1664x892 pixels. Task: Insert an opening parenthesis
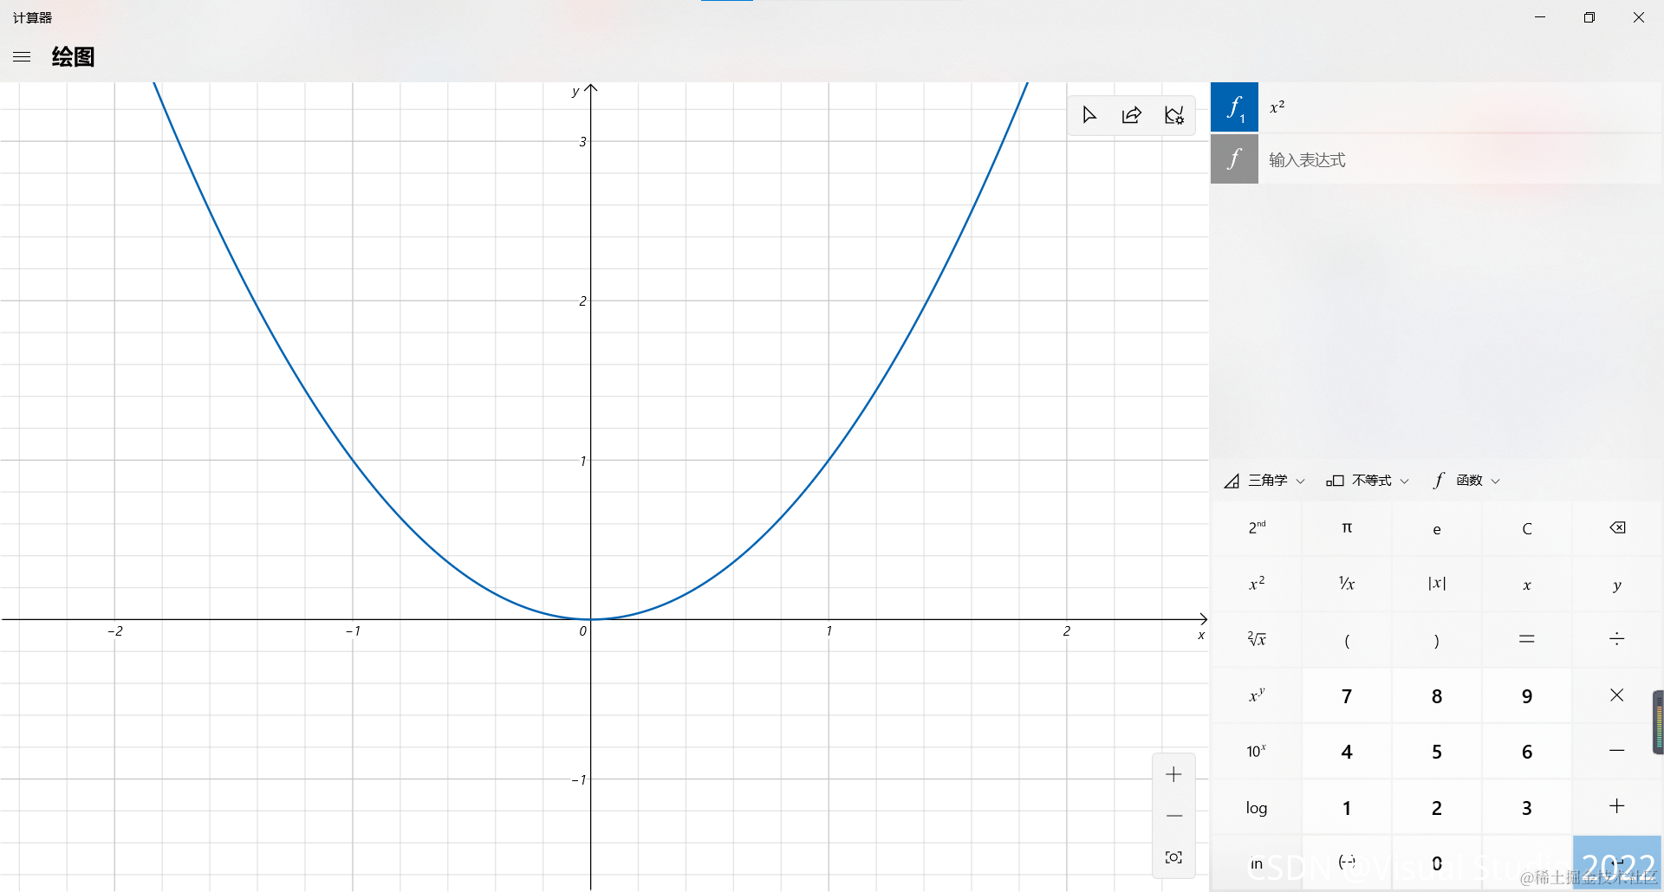pyautogui.click(x=1347, y=639)
